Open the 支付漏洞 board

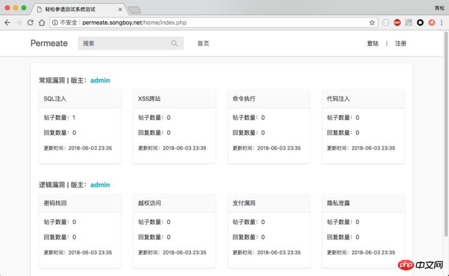coord(244,203)
